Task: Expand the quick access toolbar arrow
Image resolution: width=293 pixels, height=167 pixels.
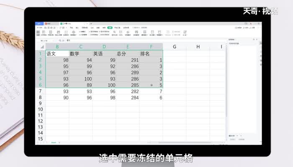Action: [x=66, y=28]
